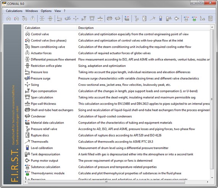Click the Rupture discs toolbar icon

(144, 18)
